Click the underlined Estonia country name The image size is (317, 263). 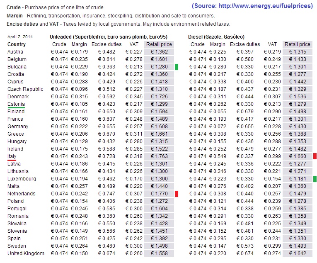pyautogui.click(x=16, y=104)
